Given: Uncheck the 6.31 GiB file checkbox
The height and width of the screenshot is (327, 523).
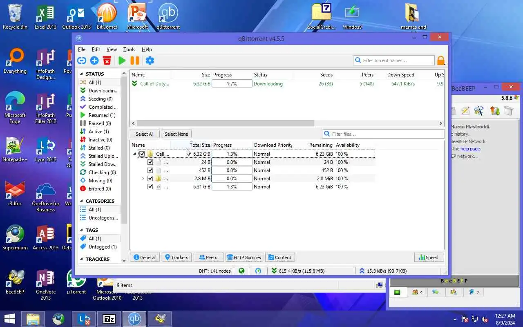Looking at the screenshot, I should coord(150,187).
